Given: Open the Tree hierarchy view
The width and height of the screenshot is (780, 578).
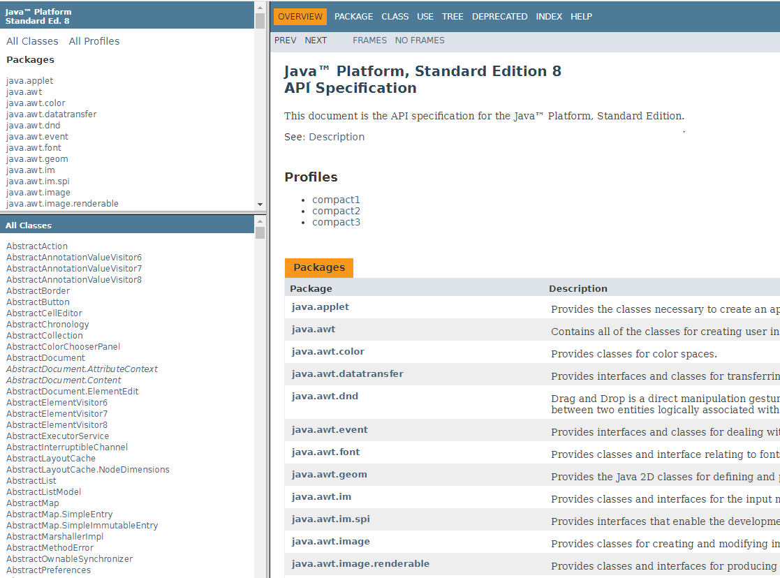Looking at the screenshot, I should [x=452, y=17].
